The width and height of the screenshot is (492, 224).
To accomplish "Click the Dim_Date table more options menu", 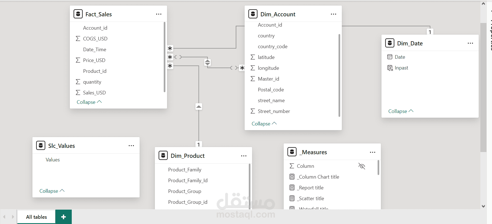I will 470,43.
